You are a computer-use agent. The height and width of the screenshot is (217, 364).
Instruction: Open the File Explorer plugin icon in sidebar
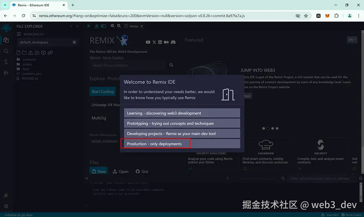(x=6, y=40)
